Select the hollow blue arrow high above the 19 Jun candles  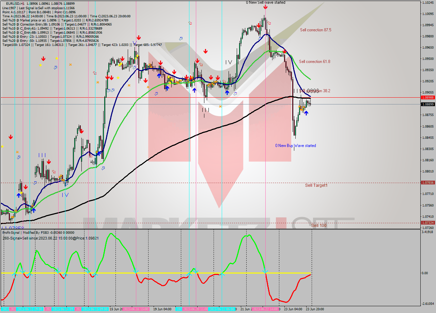click(x=181, y=39)
